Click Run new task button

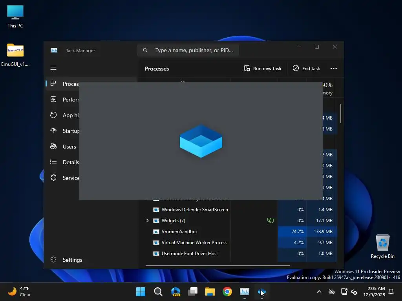pos(263,68)
